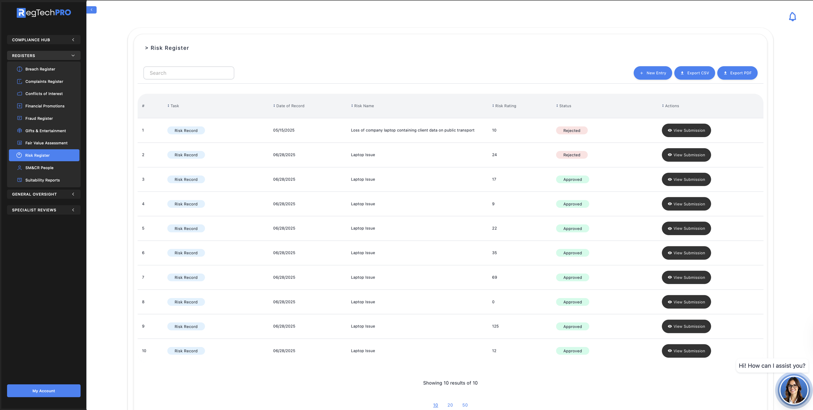Expand the Specialist Reviews section
This screenshot has width=813, height=410.
click(x=44, y=210)
